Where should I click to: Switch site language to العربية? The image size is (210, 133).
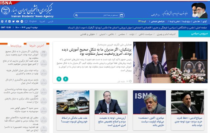tap(42, 21)
